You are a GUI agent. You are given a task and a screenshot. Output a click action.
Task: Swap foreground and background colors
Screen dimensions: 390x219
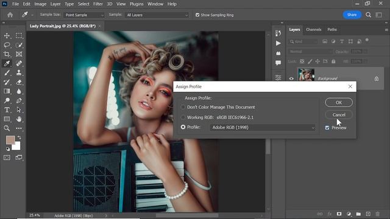[x=19, y=137]
